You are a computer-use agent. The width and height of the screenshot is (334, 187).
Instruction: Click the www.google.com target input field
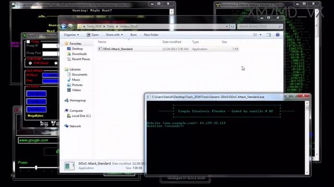pos(38,140)
